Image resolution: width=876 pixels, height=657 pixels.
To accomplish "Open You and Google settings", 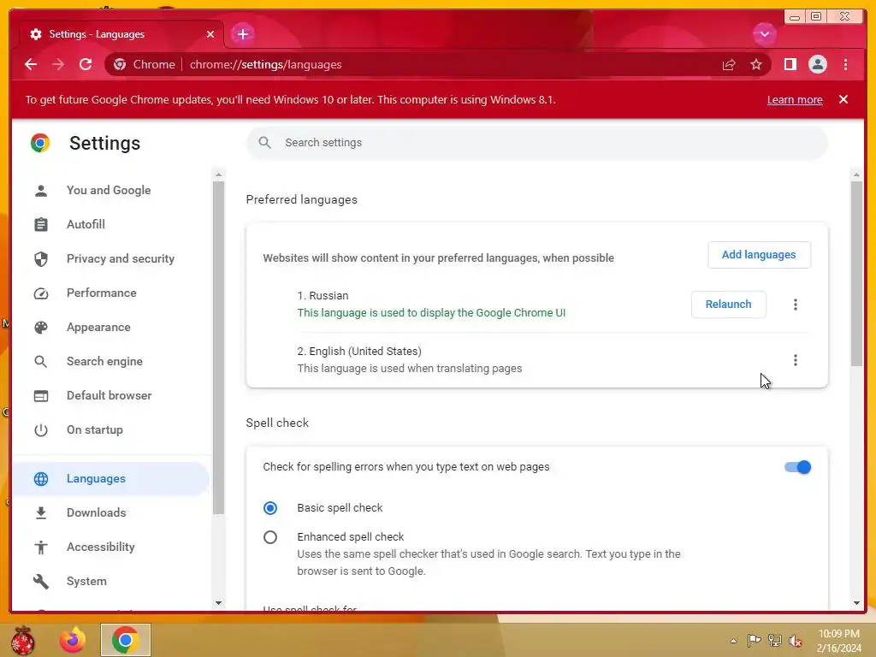I will coord(110,190).
